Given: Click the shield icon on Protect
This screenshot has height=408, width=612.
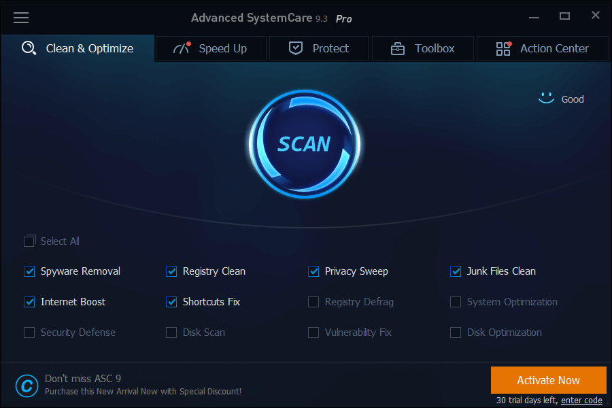Looking at the screenshot, I should 296,48.
